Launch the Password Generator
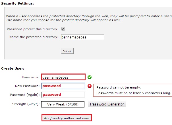This screenshot has width=172, height=125. pos(107,104)
